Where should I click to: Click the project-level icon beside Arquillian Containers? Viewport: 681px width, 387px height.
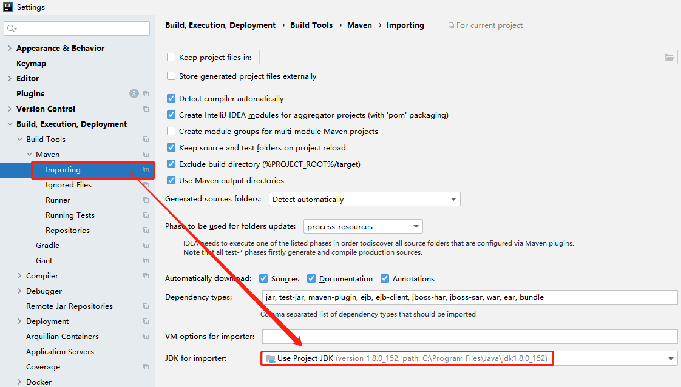tap(146, 337)
